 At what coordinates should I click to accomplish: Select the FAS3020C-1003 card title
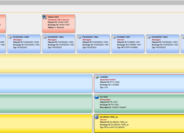coord(159,37)
